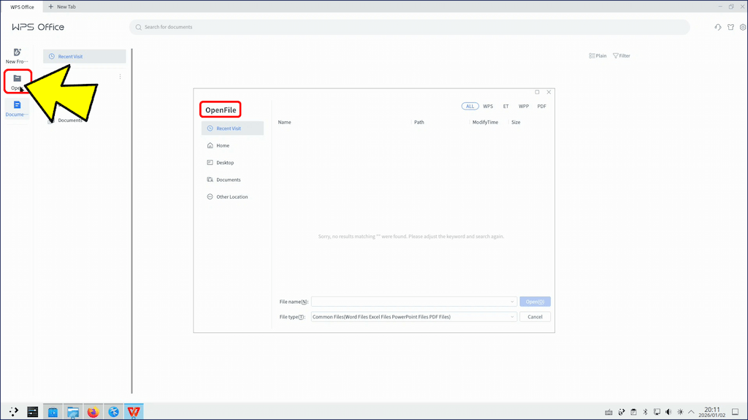Click the Cancel button
Viewport: 748px width, 420px height.
535,317
